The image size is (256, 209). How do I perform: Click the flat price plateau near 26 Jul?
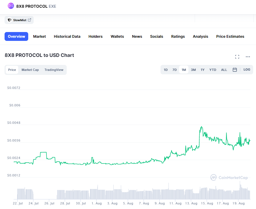coord(43,152)
